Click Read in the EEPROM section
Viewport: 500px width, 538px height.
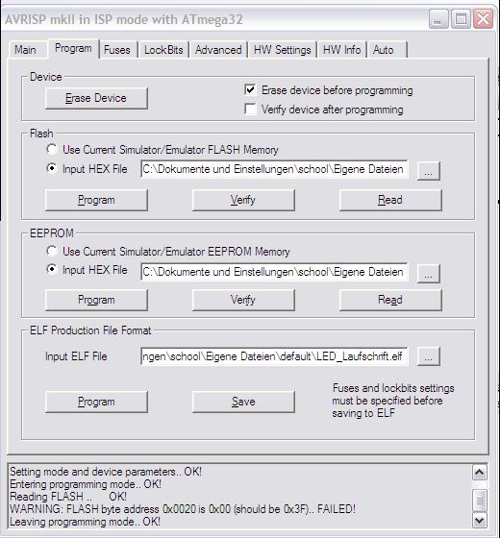pyautogui.click(x=390, y=300)
